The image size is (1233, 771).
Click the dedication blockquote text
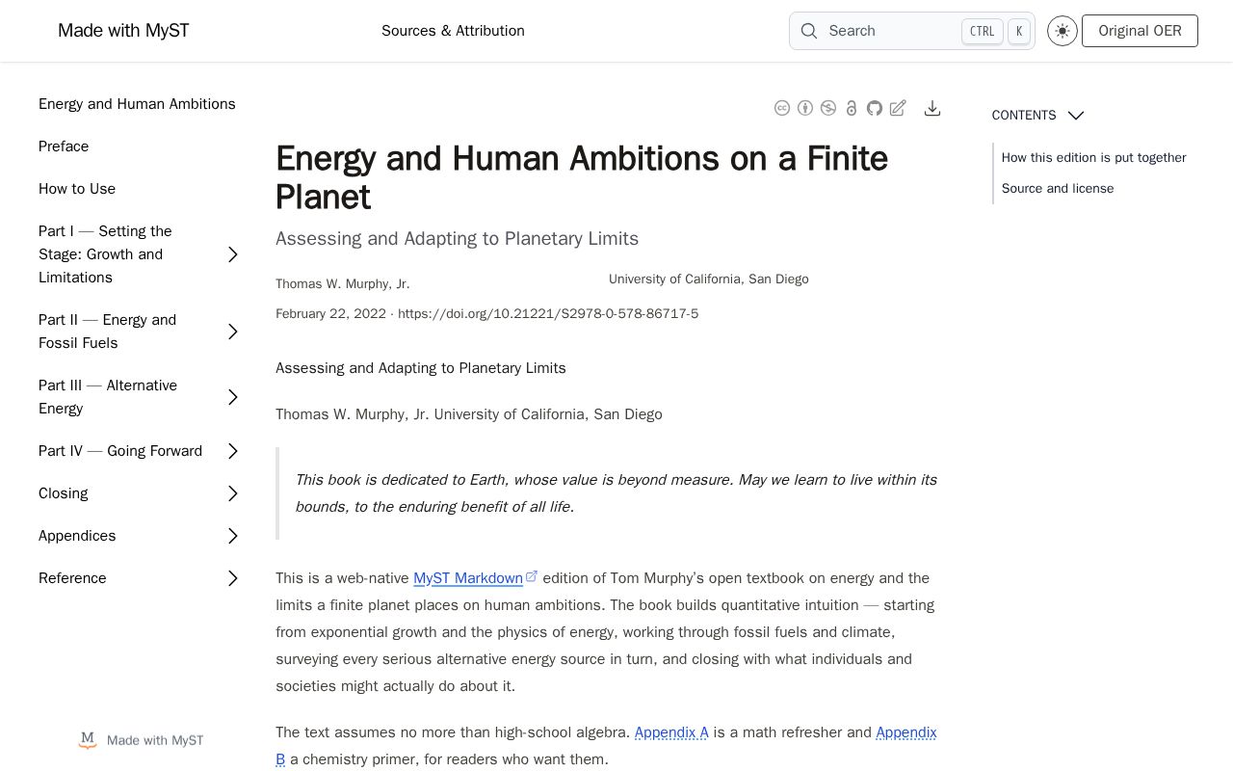click(616, 493)
